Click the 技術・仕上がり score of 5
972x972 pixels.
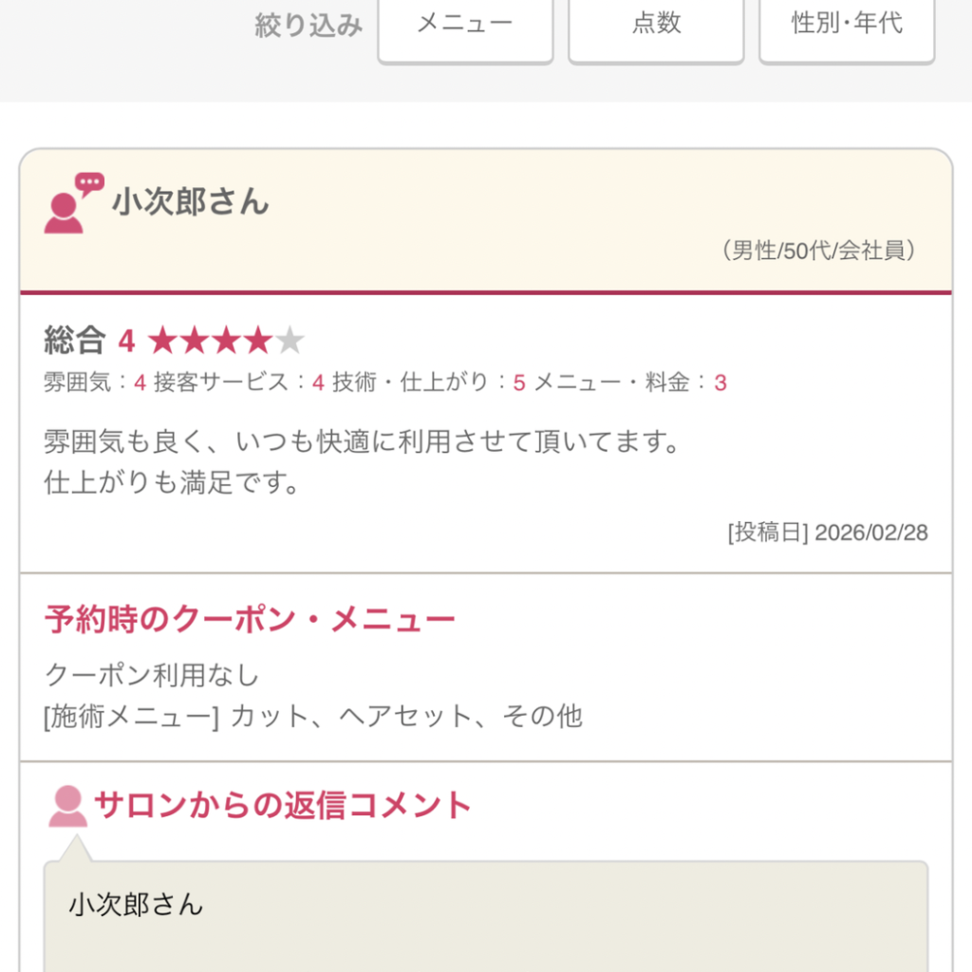[x=518, y=383]
